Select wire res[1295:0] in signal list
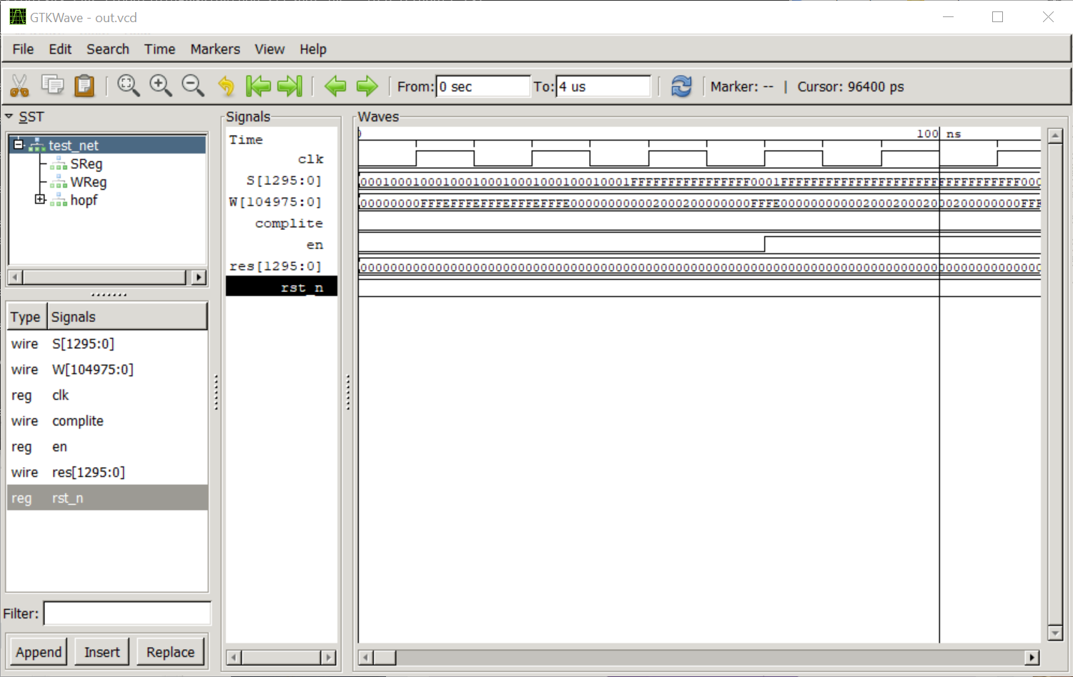The width and height of the screenshot is (1073, 677). pos(107,472)
